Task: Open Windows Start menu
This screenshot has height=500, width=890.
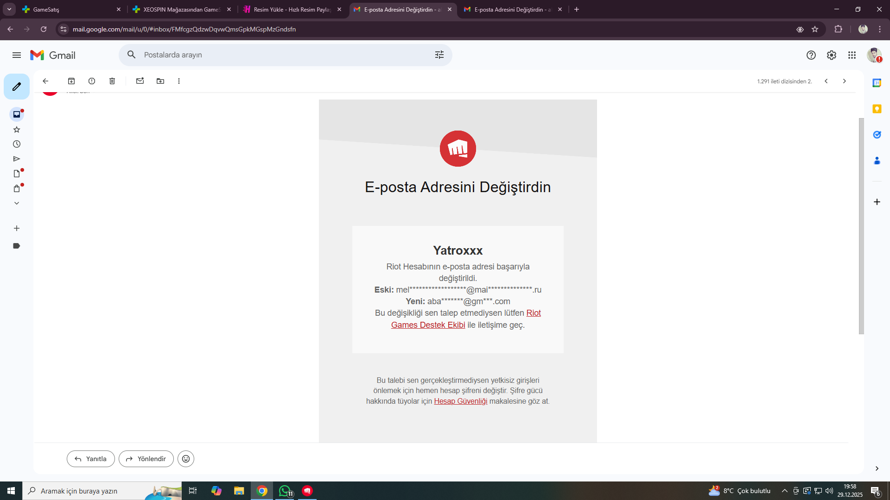Action: (11, 491)
